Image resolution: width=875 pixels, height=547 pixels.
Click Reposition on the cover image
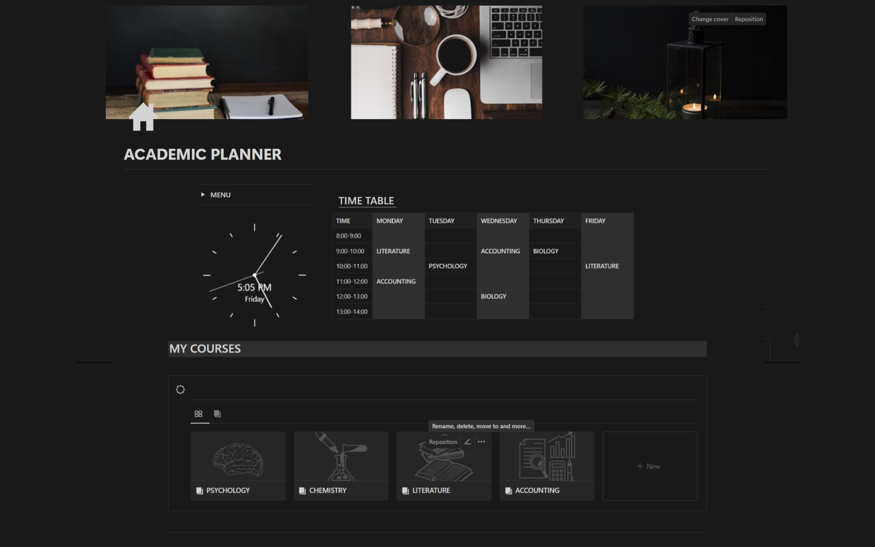click(749, 19)
